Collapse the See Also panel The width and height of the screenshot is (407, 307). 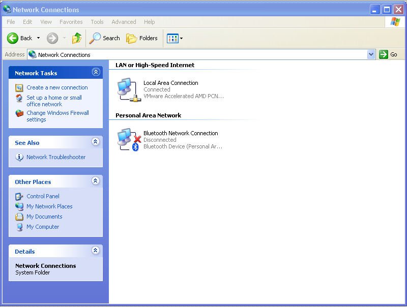pos(95,142)
